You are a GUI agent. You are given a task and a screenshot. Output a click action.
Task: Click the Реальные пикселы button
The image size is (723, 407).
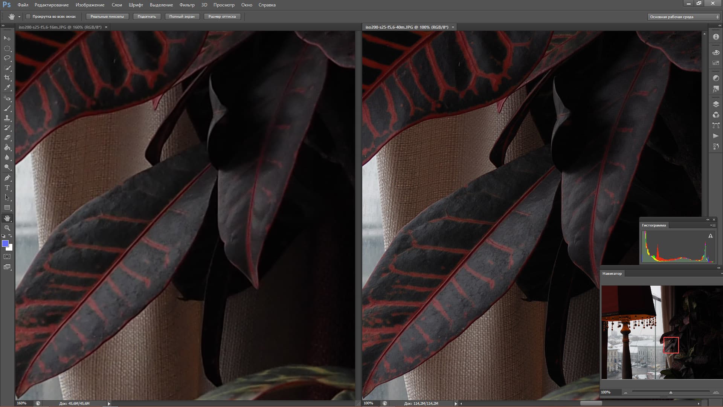click(x=107, y=17)
